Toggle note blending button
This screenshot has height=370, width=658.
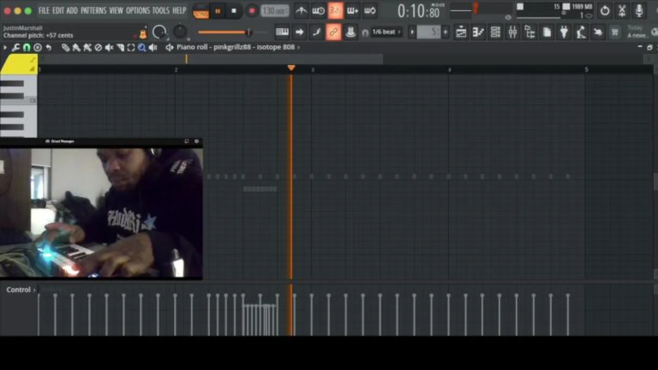316,32
